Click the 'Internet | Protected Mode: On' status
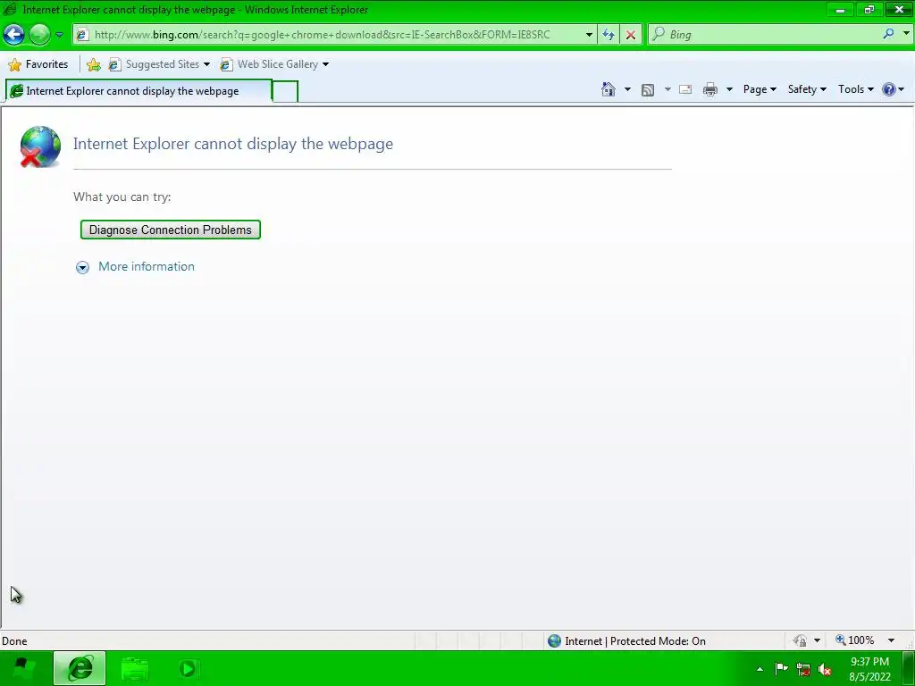 (635, 641)
